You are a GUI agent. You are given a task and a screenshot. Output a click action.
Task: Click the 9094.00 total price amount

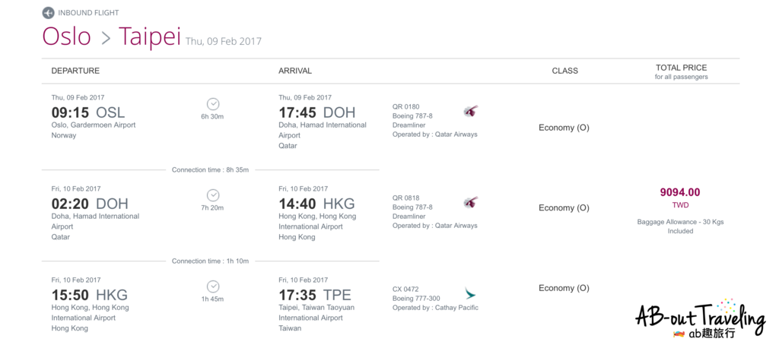tap(680, 192)
